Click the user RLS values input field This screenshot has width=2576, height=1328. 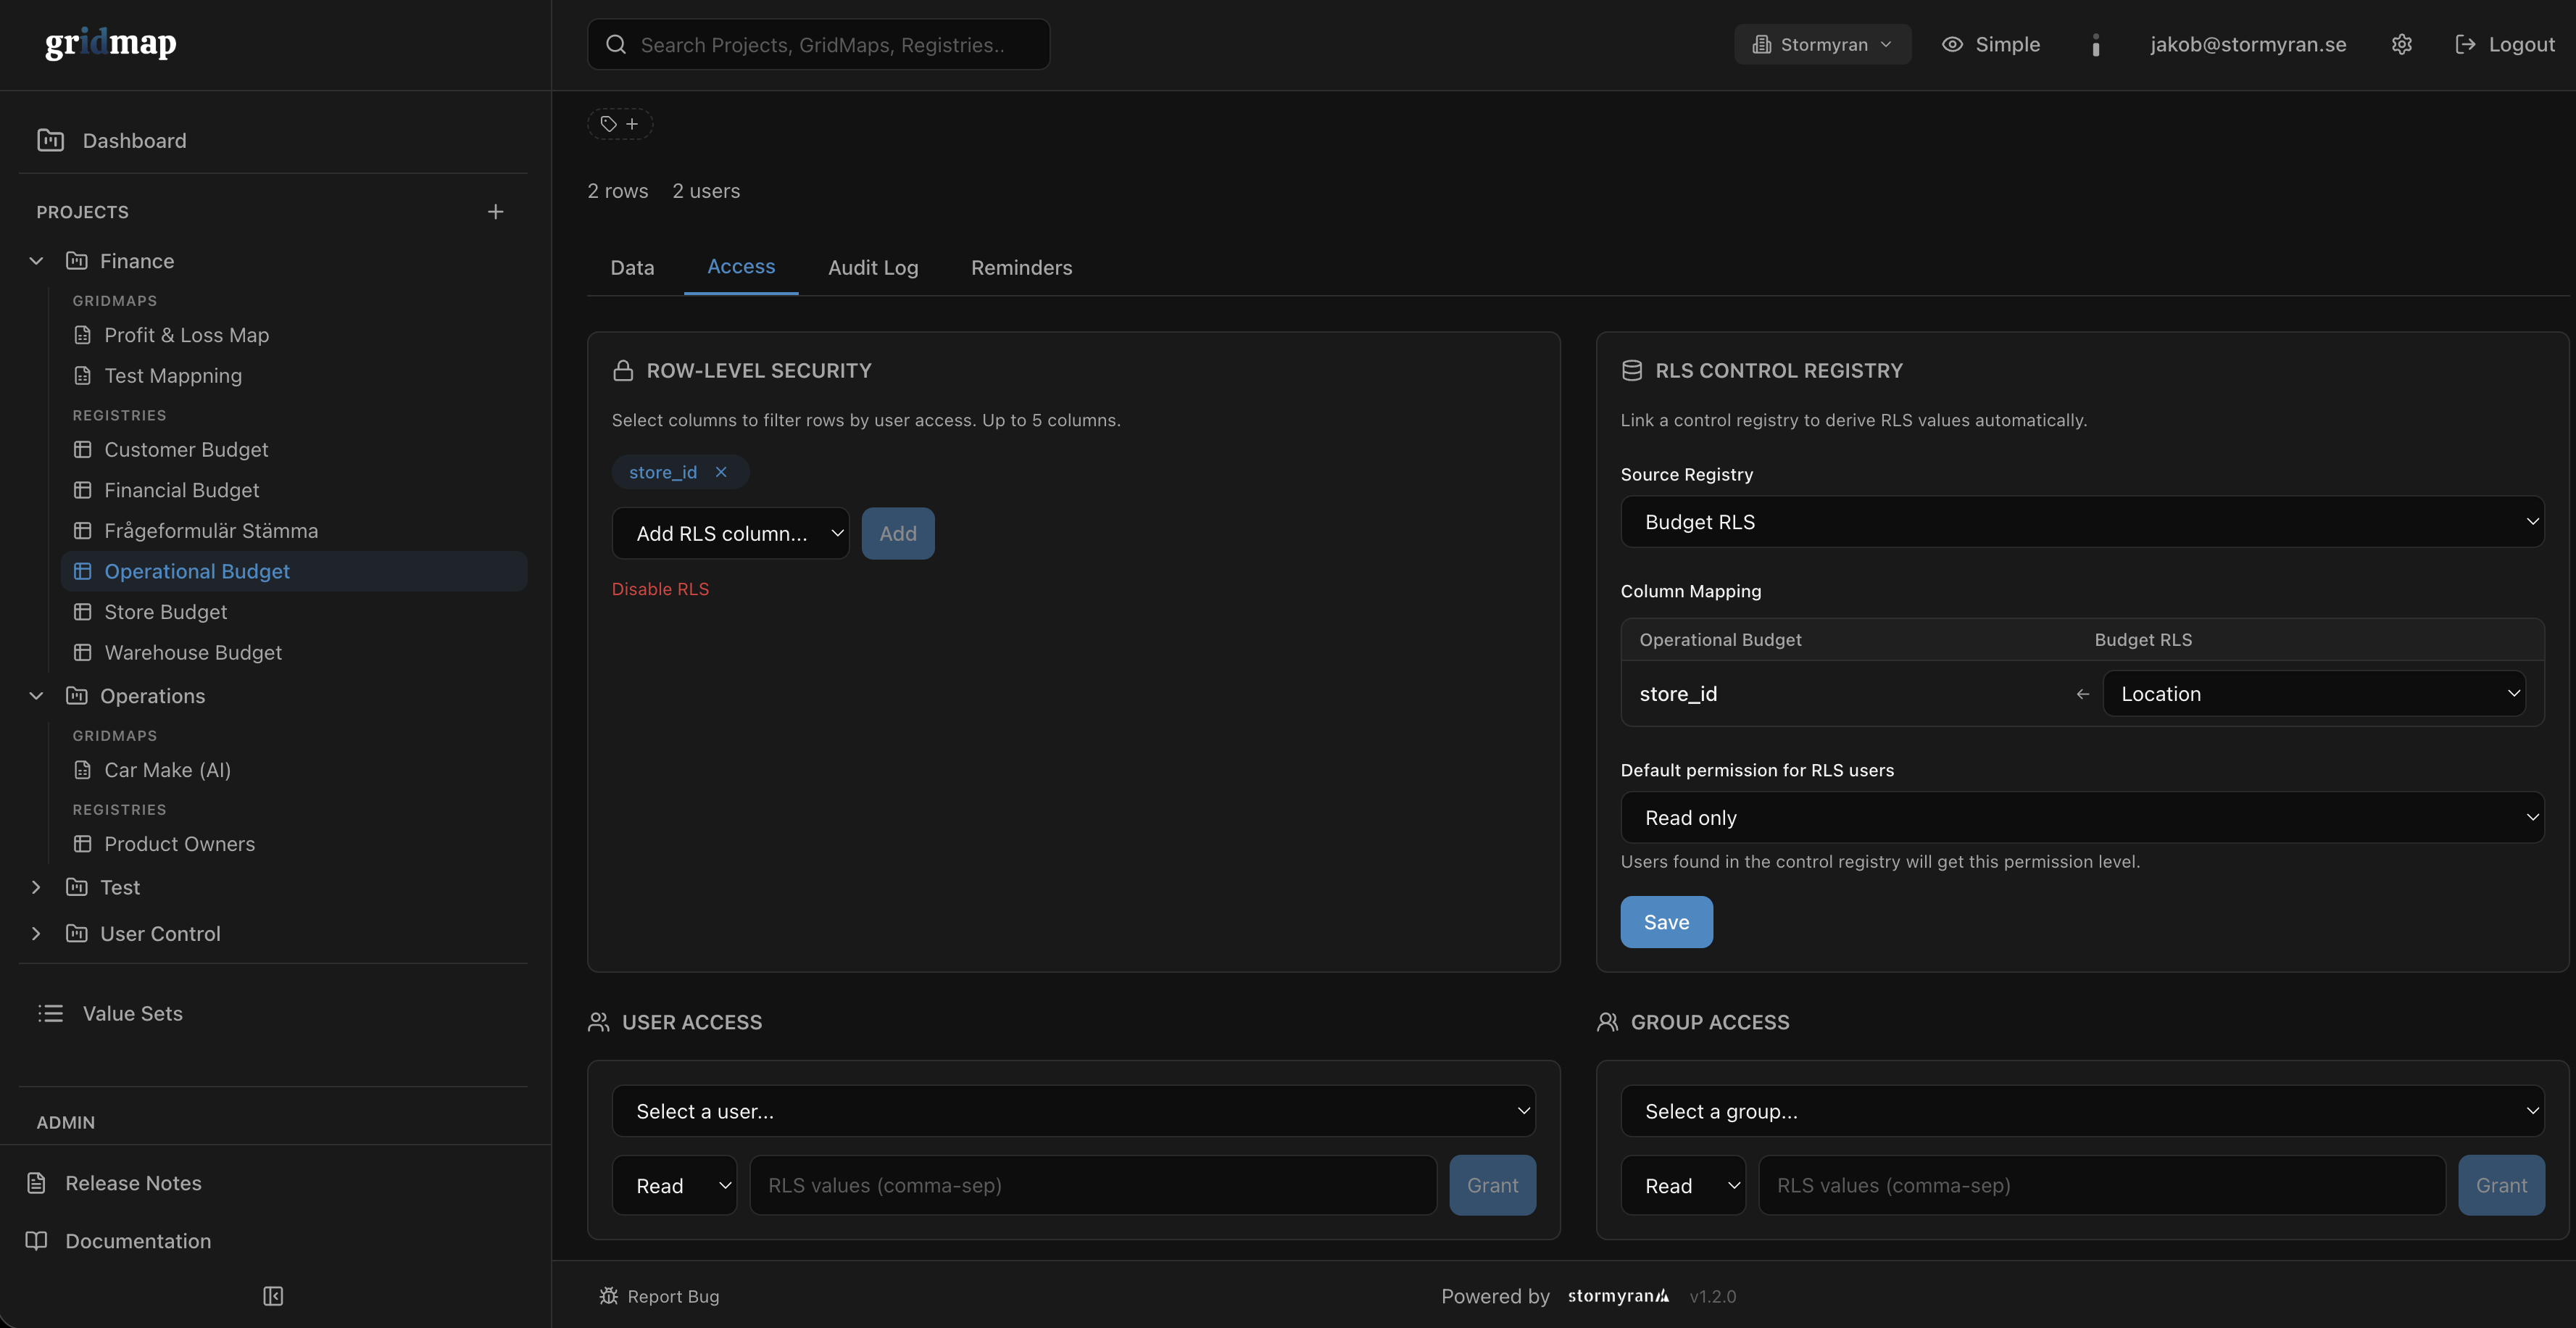click(x=1093, y=1185)
